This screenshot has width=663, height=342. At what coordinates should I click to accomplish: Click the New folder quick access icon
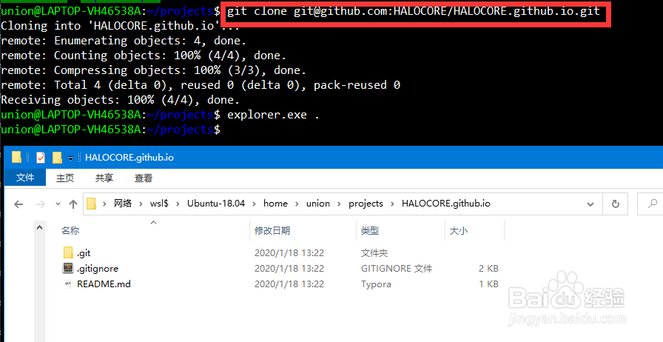pyautogui.click(x=57, y=158)
